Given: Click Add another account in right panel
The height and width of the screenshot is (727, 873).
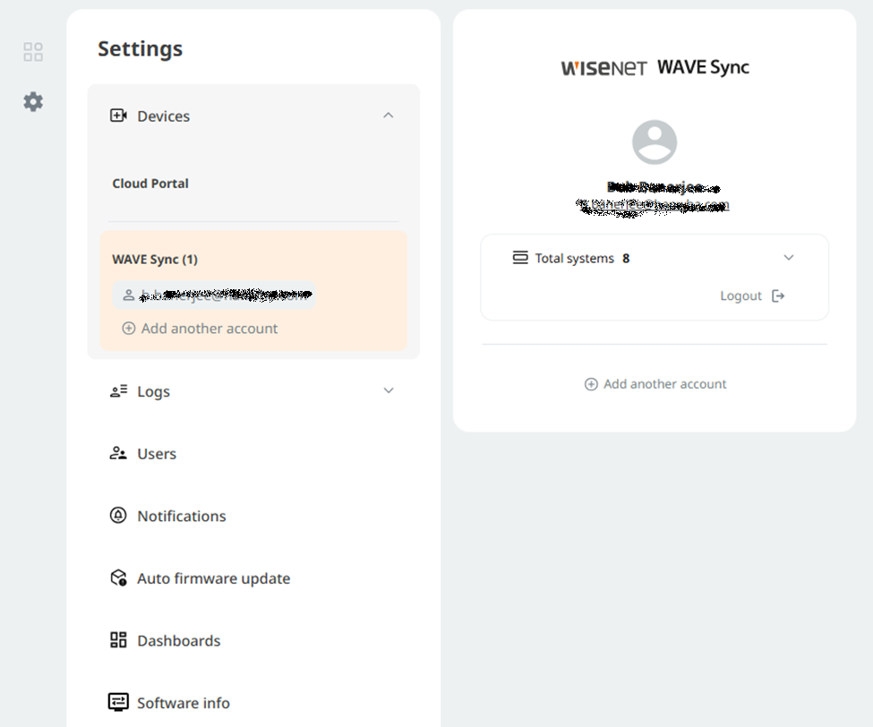Looking at the screenshot, I should click(655, 384).
